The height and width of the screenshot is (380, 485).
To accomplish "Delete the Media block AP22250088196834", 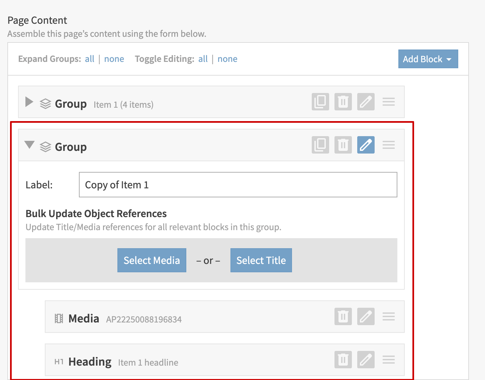I will [x=343, y=316].
